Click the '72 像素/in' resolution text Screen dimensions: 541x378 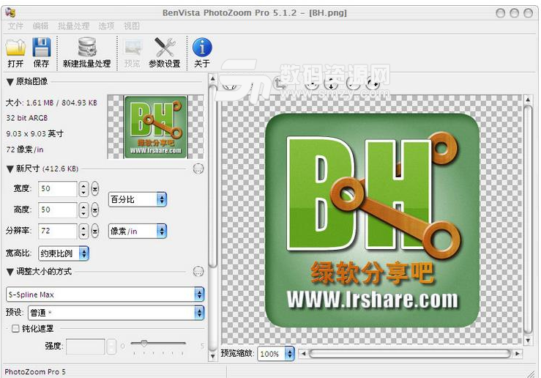(25, 149)
